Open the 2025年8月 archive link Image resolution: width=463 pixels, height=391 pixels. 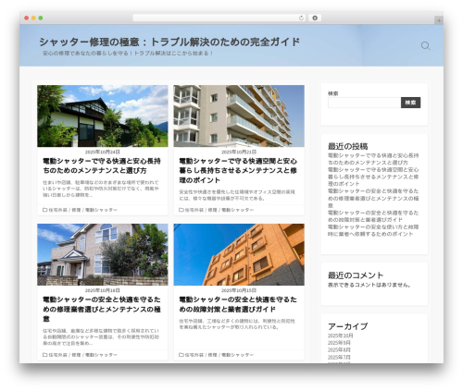[339, 349]
